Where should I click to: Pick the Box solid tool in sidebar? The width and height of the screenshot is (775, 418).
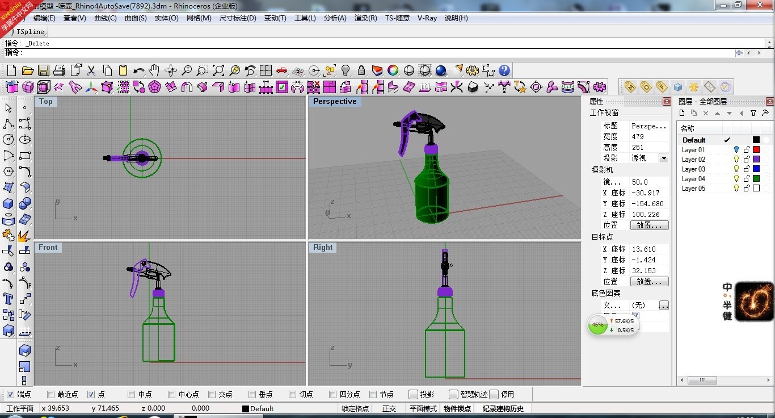pyautogui.click(x=9, y=203)
